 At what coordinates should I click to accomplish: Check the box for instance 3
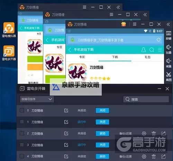click(x=22, y=145)
